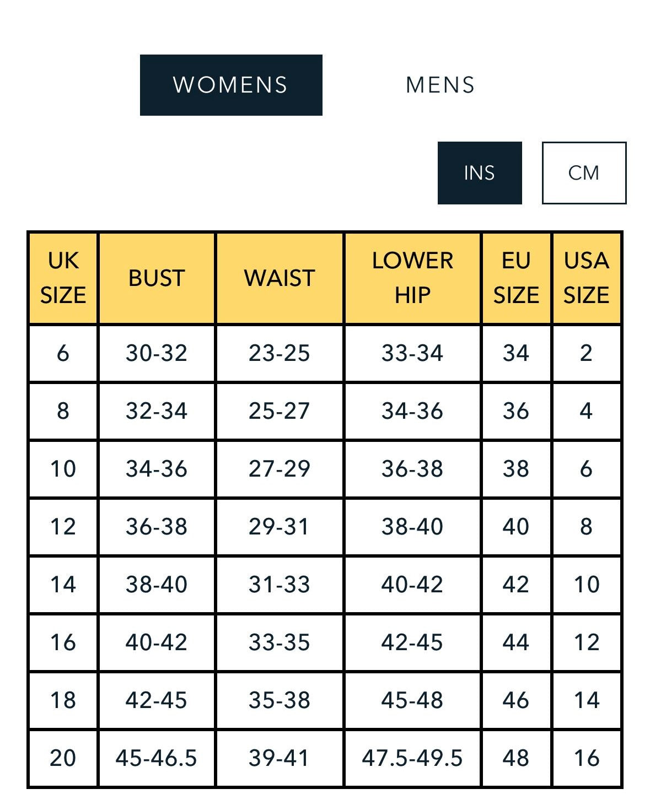Select UK size 8 row cell
Image resolution: width=650 pixels, height=805 pixels.
click(63, 411)
